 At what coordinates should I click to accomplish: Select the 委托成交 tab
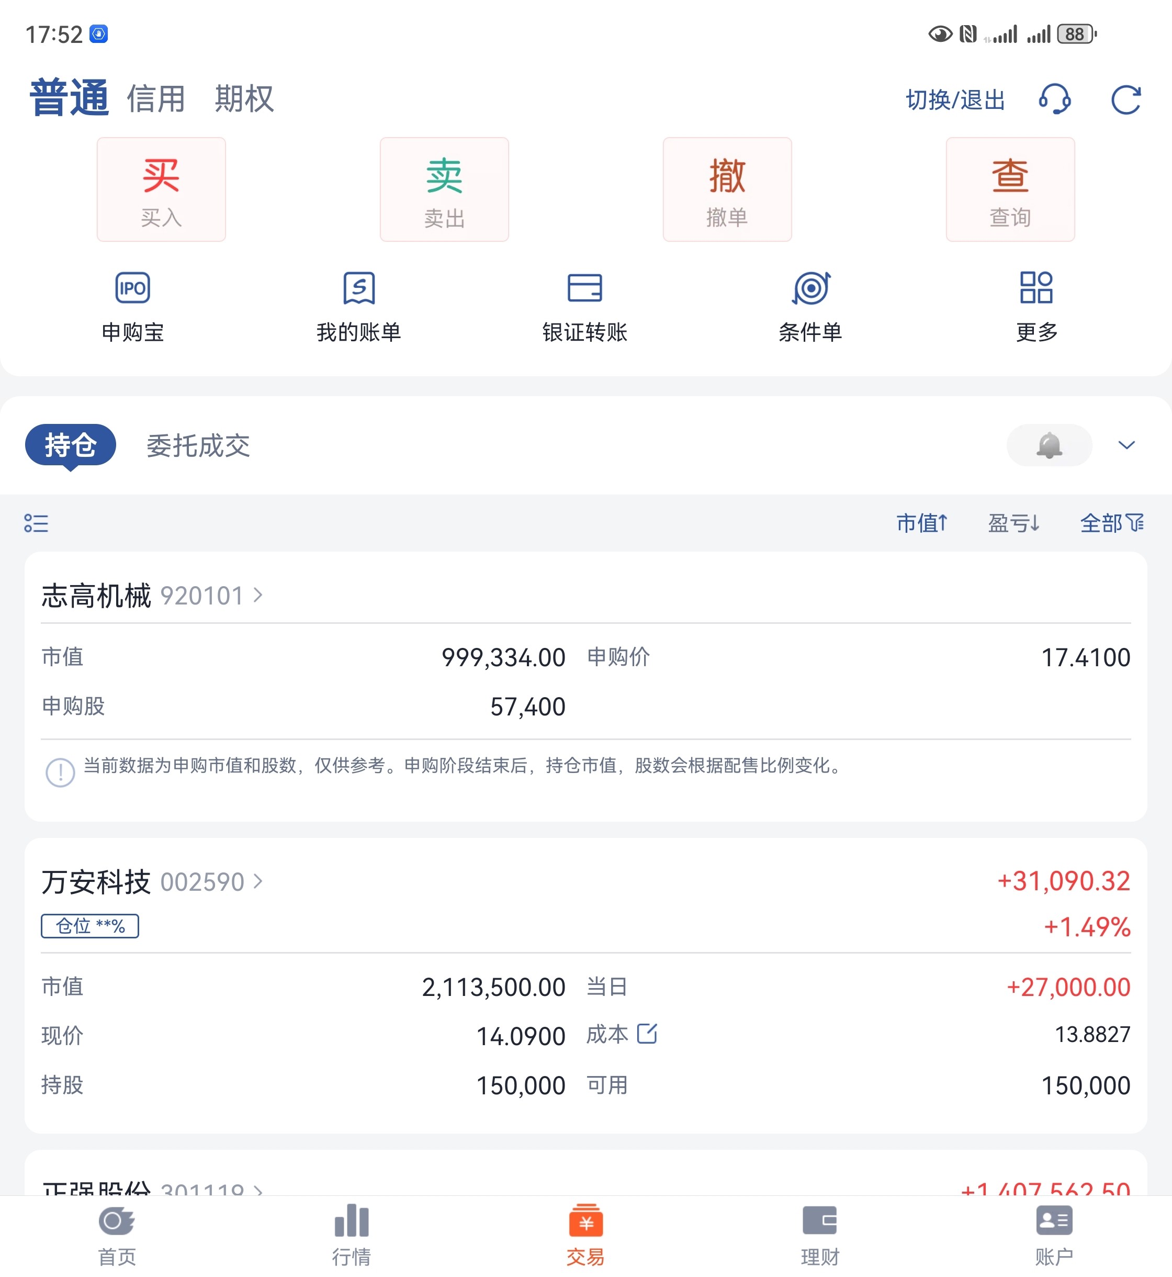pyautogui.click(x=198, y=445)
